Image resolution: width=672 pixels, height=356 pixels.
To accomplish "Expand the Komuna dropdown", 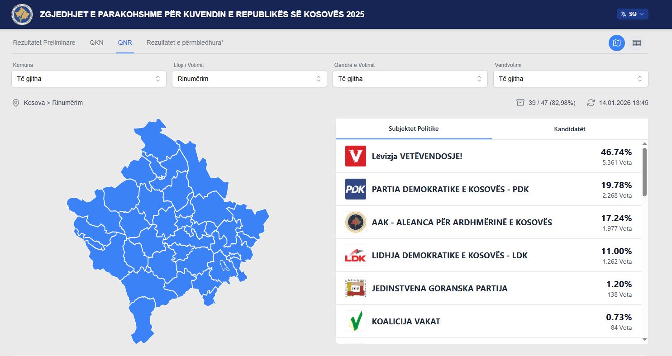I will 88,79.
